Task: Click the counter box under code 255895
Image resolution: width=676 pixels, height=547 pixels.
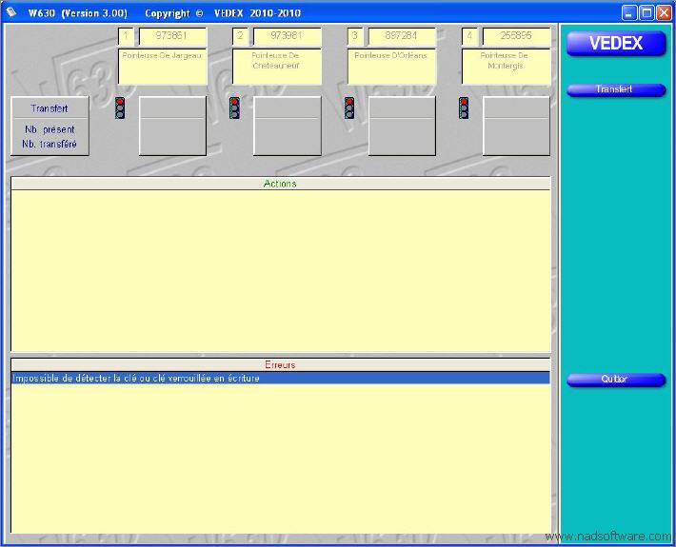Action: (516, 126)
